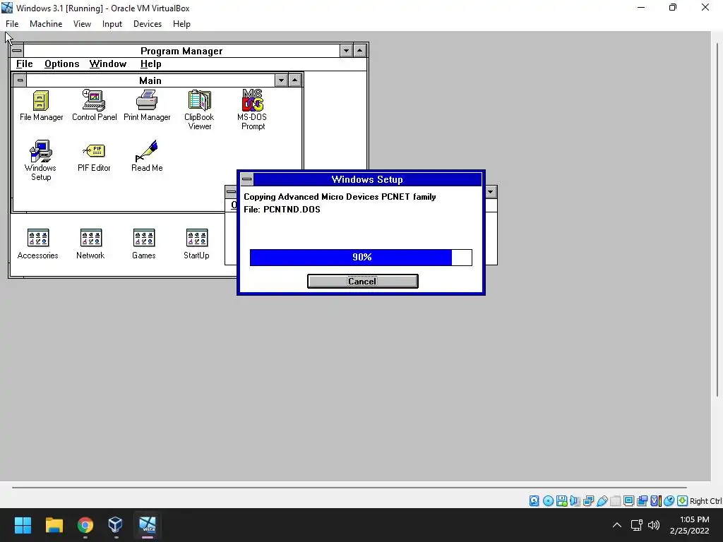Click the VirtualBox display status icon

(629, 501)
